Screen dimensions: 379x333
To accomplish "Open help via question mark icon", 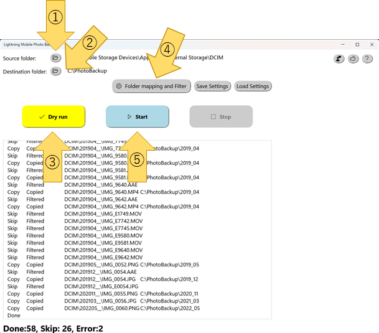I will tap(367, 59).
